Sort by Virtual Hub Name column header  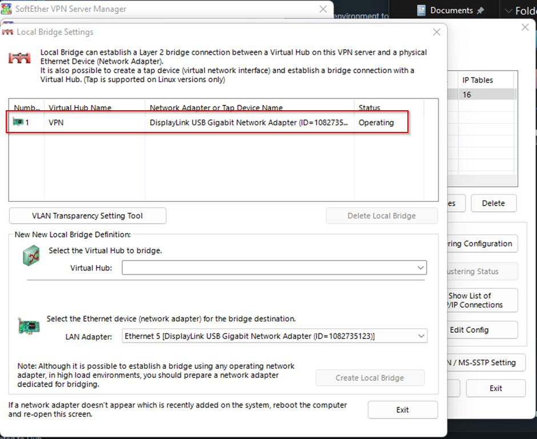(94, 107)
